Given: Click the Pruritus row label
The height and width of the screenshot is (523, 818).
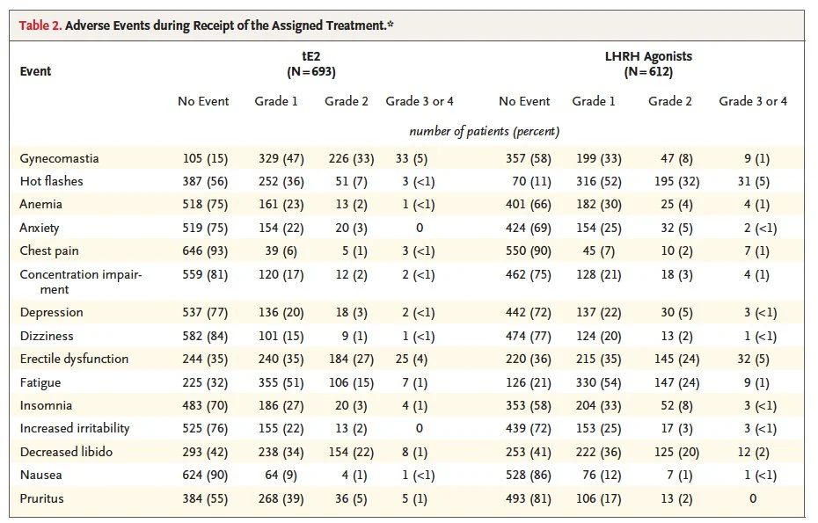Looking at the screenshot, I should click(x=42, y=498).
